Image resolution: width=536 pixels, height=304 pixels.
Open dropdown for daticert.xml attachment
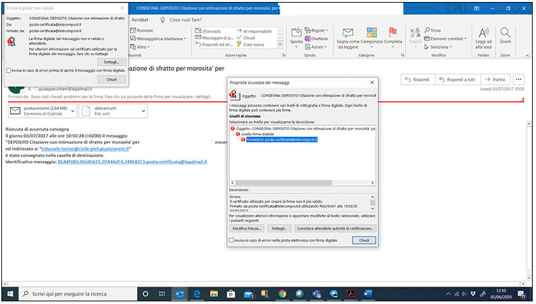[x=143, y=111]
